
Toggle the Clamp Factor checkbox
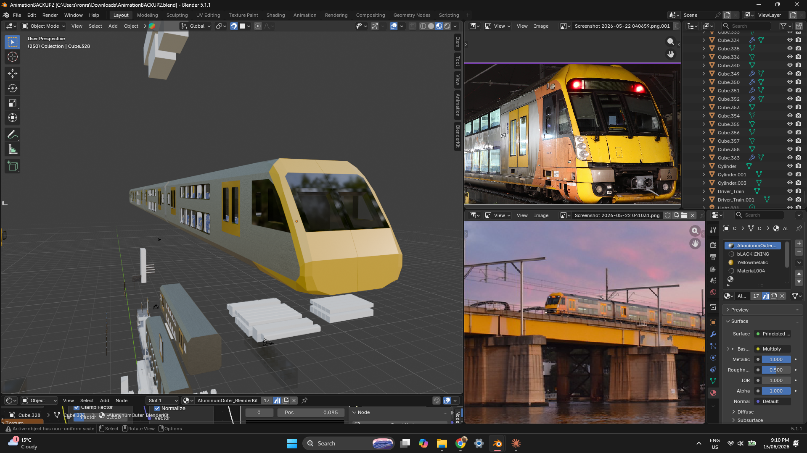click(77, 408)
